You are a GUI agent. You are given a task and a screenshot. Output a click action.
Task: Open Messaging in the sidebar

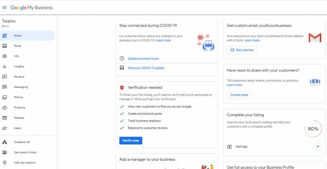(28, 87)
